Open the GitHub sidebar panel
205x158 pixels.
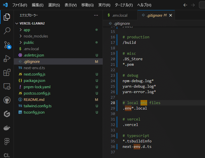pyautogui.click(x=7, y=100)
